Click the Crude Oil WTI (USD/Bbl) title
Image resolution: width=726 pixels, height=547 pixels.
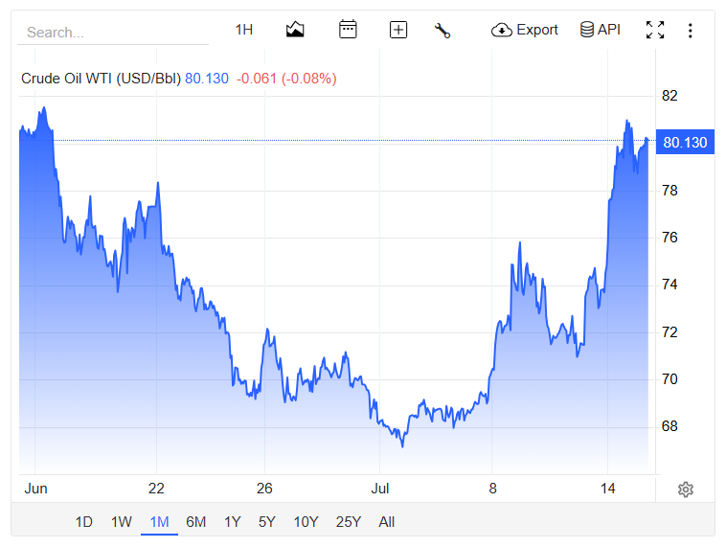click(101, 79)
